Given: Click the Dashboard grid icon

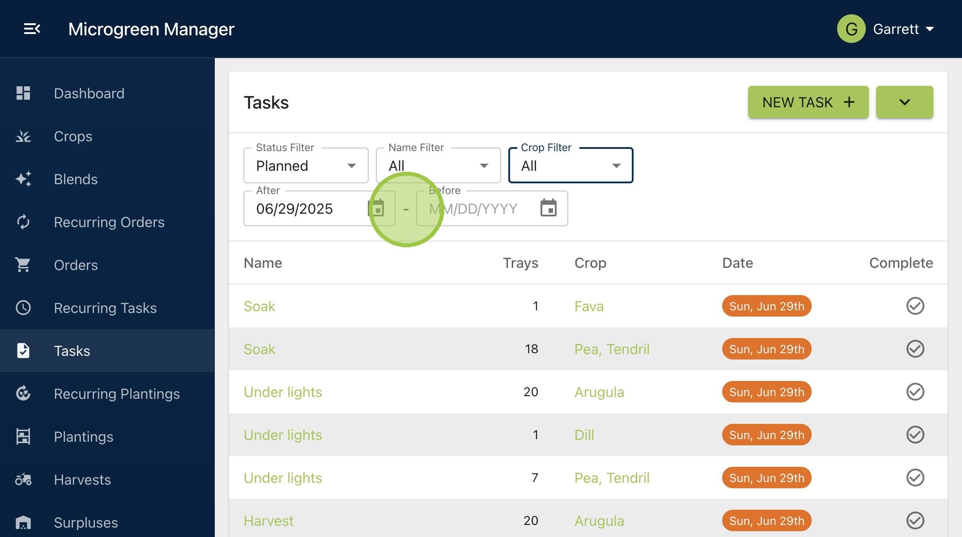Looking at the screenshot, I should point(23,93).
